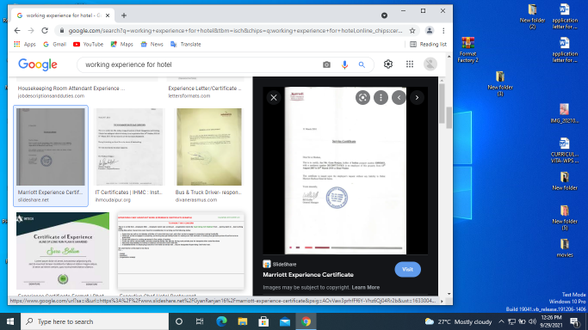Open the Google apps grid

tap(410, 64)
